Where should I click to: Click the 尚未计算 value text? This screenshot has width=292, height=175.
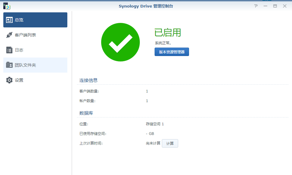point(153,143)
